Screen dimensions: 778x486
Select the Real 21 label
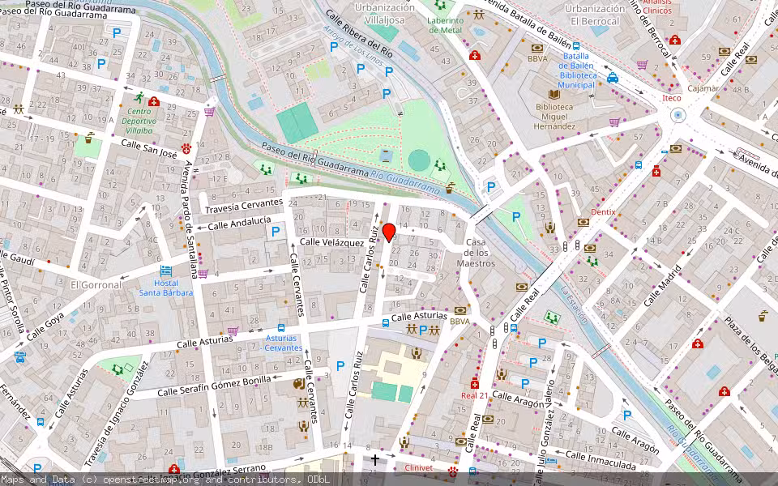click(x=475, y=395)
